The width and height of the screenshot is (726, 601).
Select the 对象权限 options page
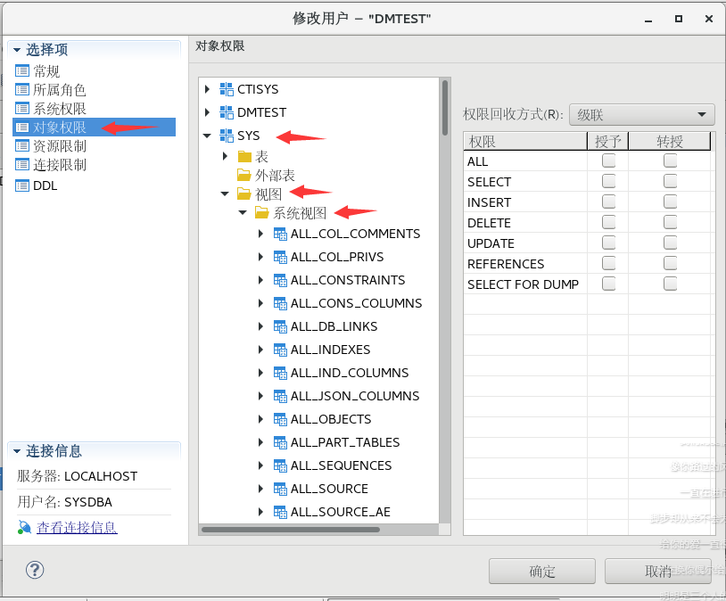(x=94, y=127)
